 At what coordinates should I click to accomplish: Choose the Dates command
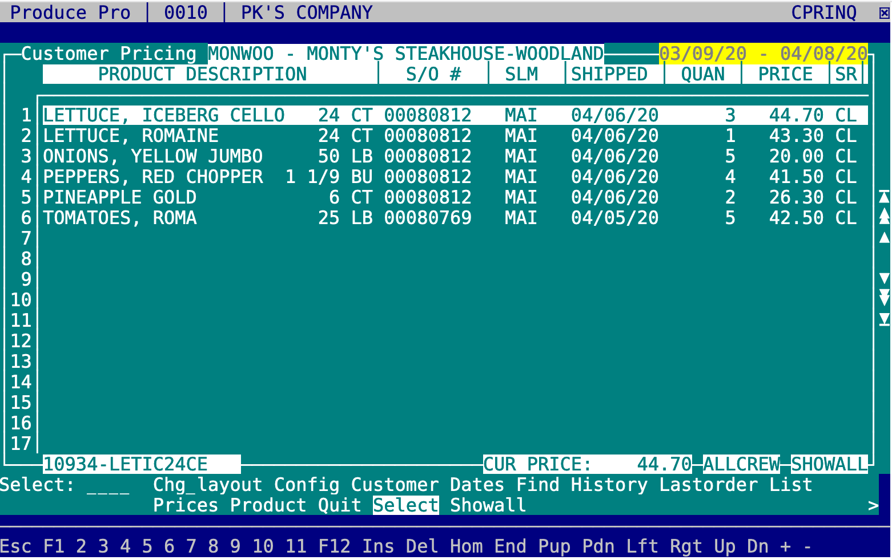tap(477, 485)
